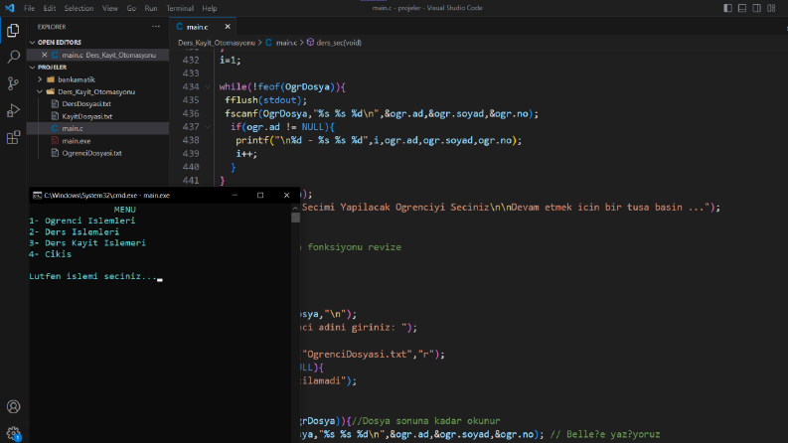Screen dimensions: 788x443
Task: Open the File menu
Action: click(x=29, y=8)
